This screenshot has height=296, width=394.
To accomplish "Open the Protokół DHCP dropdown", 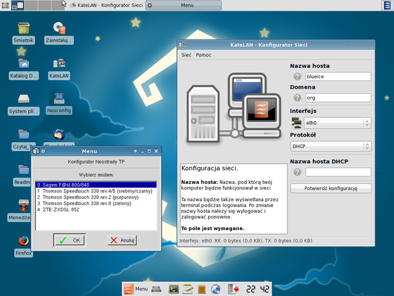I will (331, 146).
